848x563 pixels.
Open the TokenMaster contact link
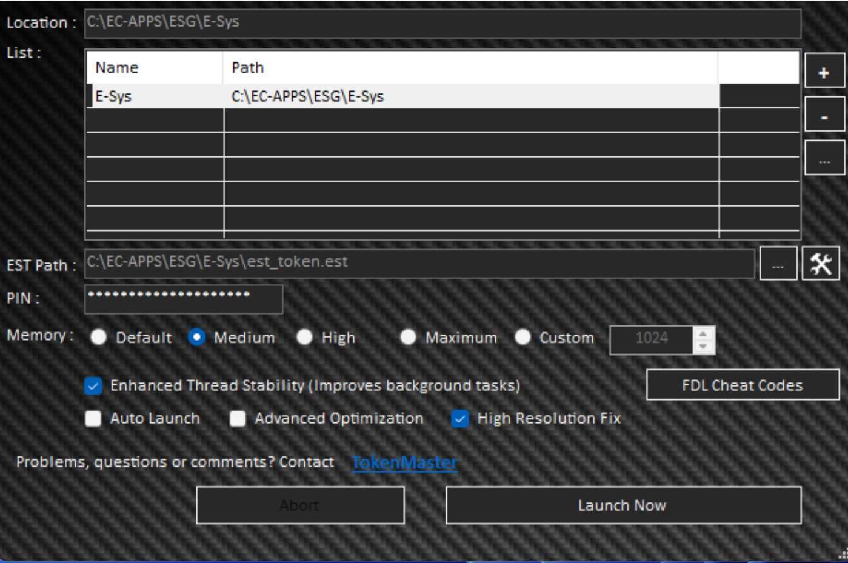[x=404, y=462]
